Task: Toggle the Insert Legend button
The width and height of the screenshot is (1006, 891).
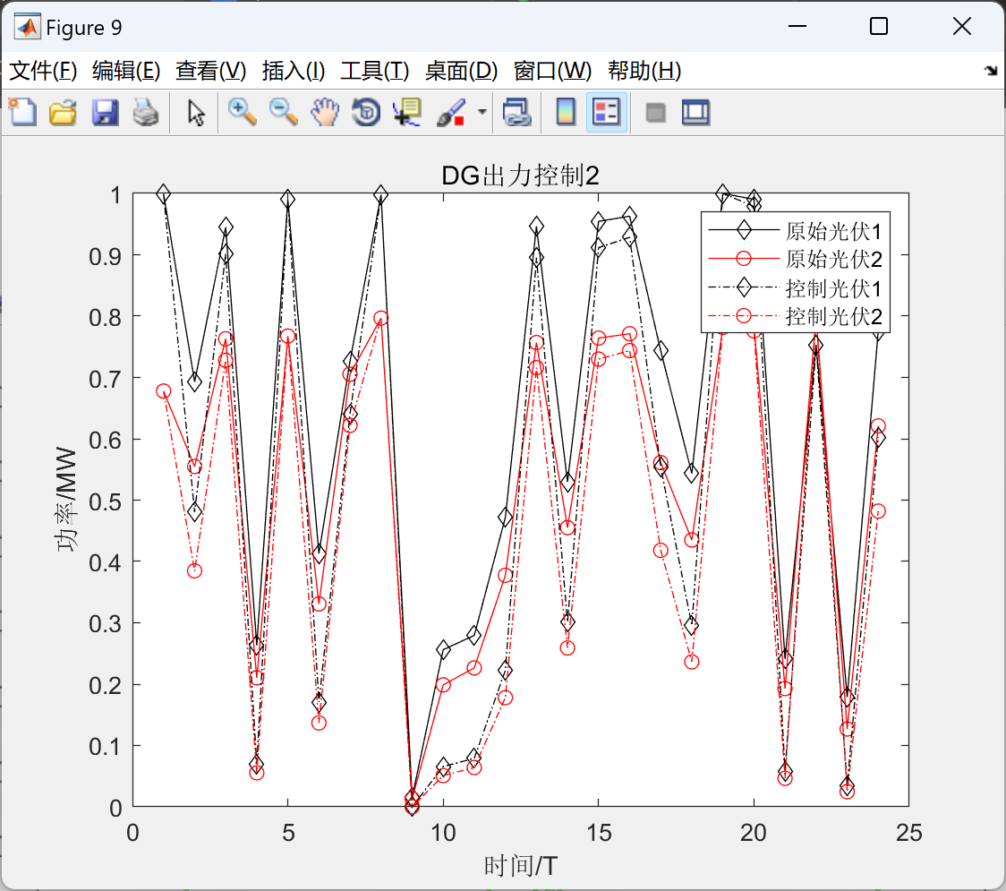Action: click(x=606, y=112)
